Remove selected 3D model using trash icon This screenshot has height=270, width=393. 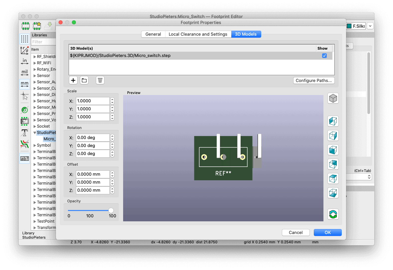click(100, 80)
